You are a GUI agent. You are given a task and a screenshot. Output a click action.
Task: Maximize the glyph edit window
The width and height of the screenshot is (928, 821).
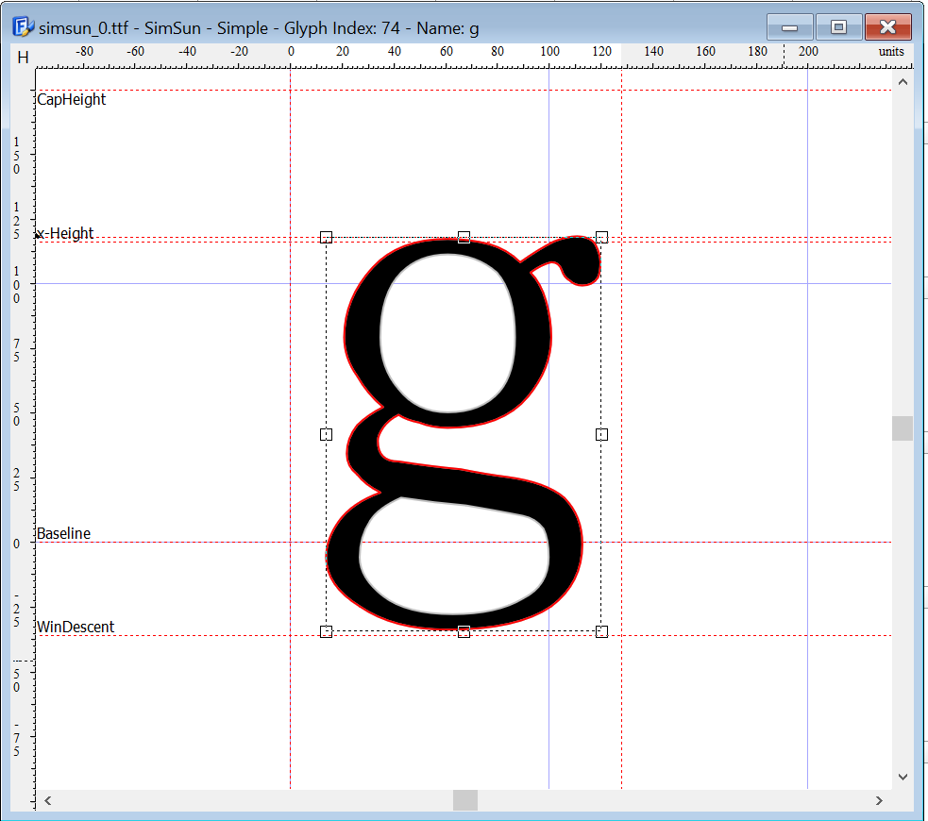(837, 27)
